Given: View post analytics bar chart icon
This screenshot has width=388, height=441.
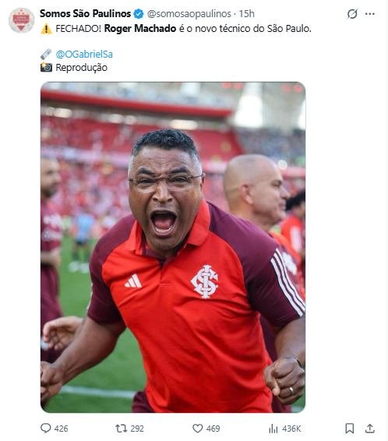Looking at the screenshot, I should pyautogui.click(x=273, y=429).
